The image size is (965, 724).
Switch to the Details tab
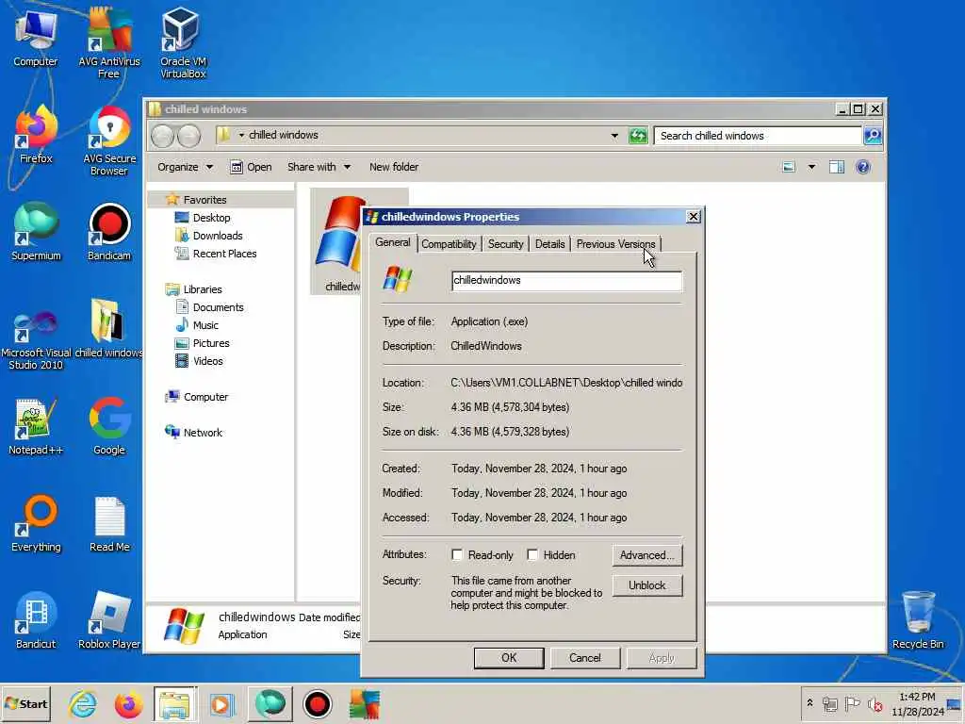[549, 244]
